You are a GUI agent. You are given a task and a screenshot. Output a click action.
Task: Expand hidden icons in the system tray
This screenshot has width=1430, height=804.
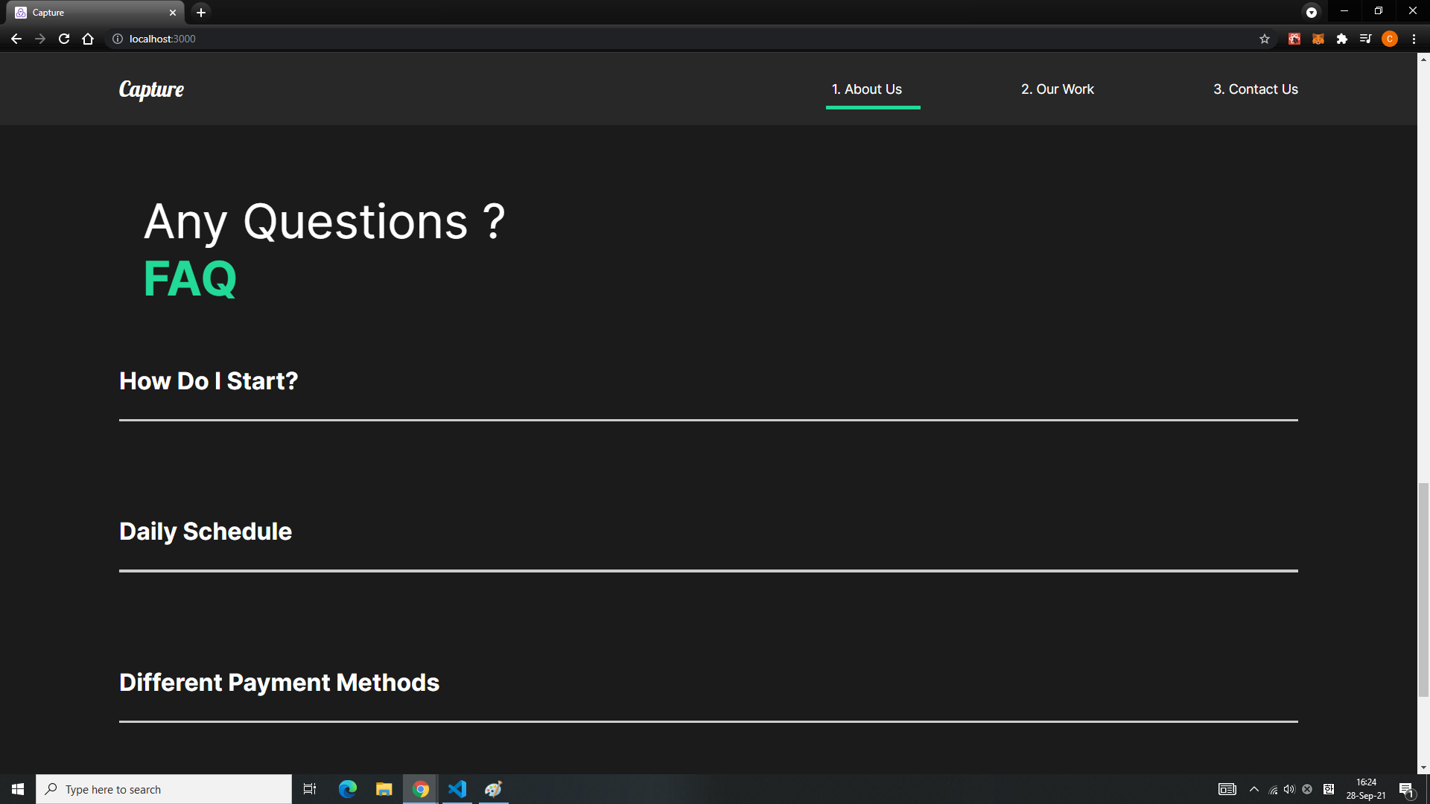(1253, 788)
